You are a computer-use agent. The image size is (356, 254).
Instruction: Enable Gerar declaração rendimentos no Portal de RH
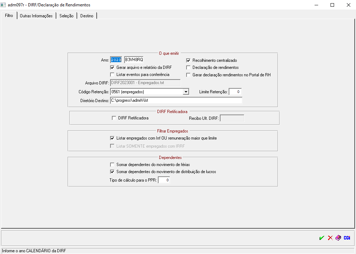(x=188, y=75)
